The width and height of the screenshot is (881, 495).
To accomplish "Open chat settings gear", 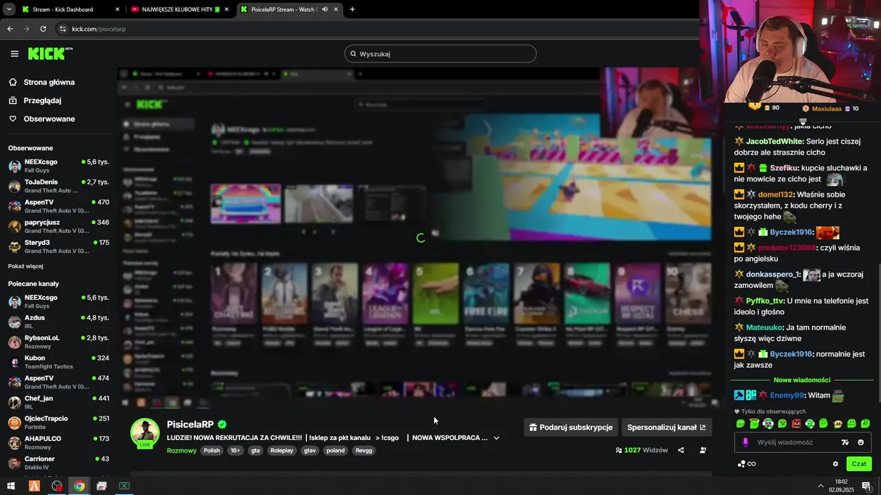I will point(836,464).
